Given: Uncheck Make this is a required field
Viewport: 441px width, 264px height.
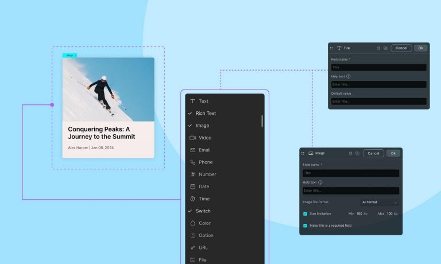Looking at the screenshot, I should click(305, 226).
